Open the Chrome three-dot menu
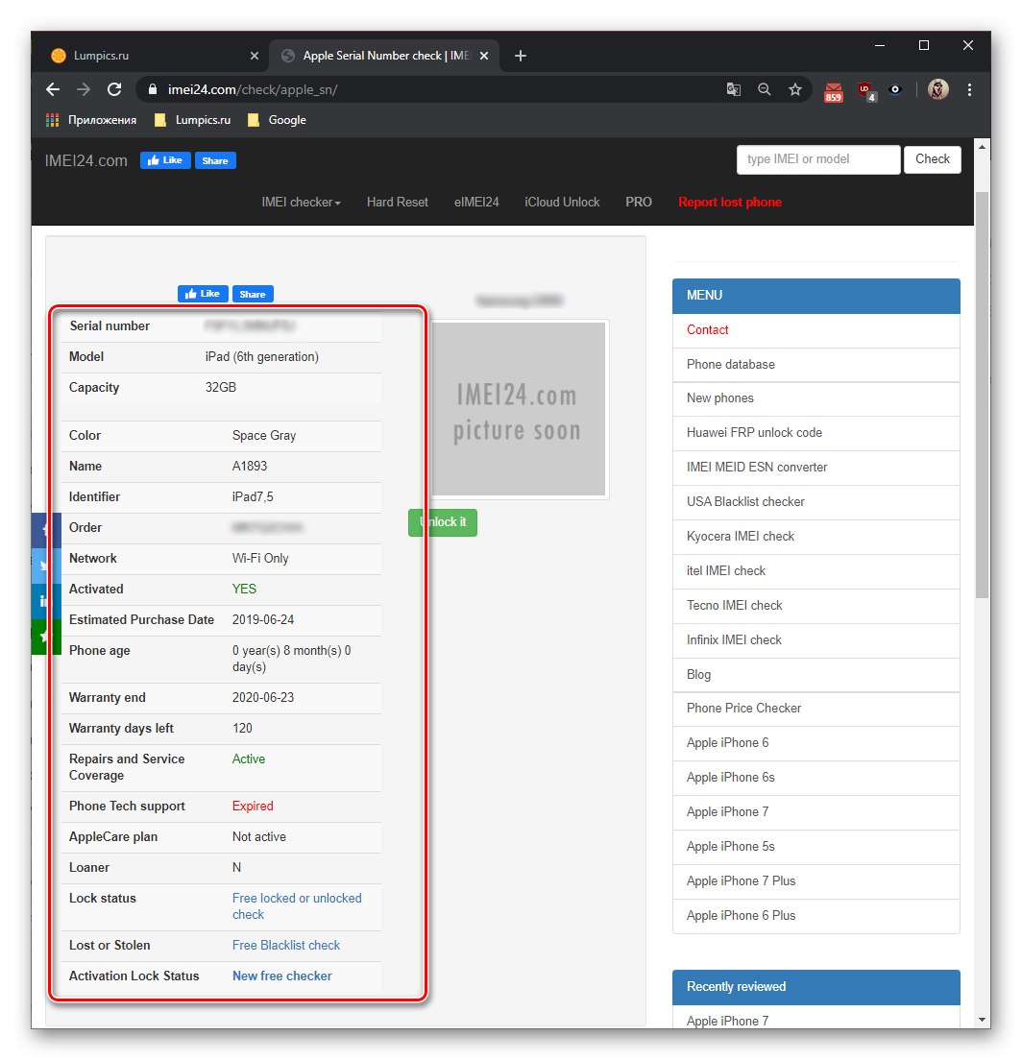This screenshot has height=1060, width=1022. click(x=969, y=89)
